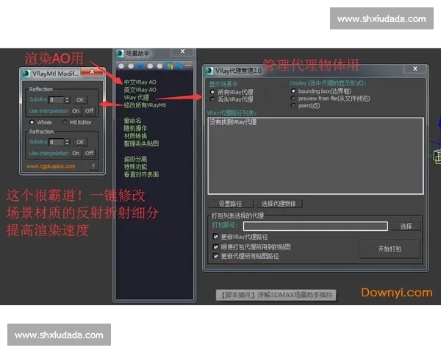This screenshot has width=441, height=353.
Task: Select 特殊功能 in 场景助手 list
Action: [x=135, y=167]
